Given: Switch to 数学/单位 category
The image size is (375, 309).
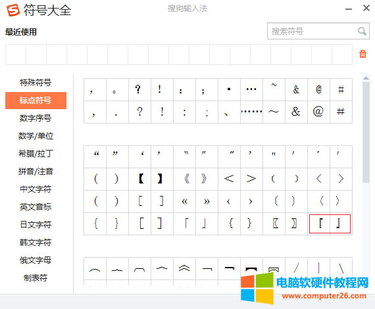Looking at the screenshot, I should pos(36,136).
